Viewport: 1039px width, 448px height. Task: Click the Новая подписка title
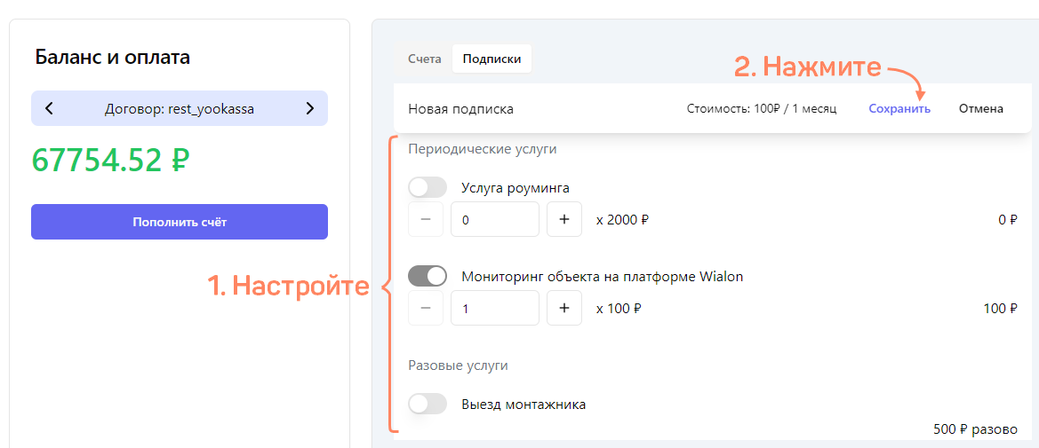pyautogui.click(x=460, y=109)
